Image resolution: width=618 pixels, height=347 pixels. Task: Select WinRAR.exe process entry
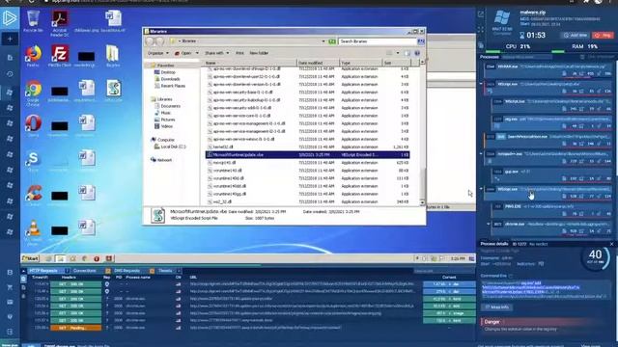(x=548, y=69)
